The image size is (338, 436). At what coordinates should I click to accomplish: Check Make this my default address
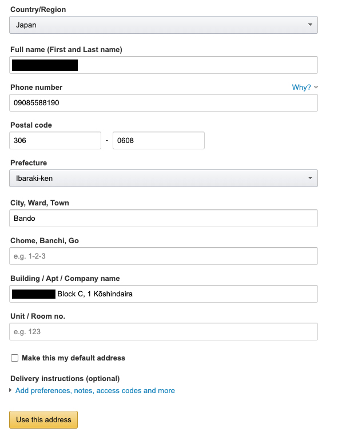coord(14,358)
